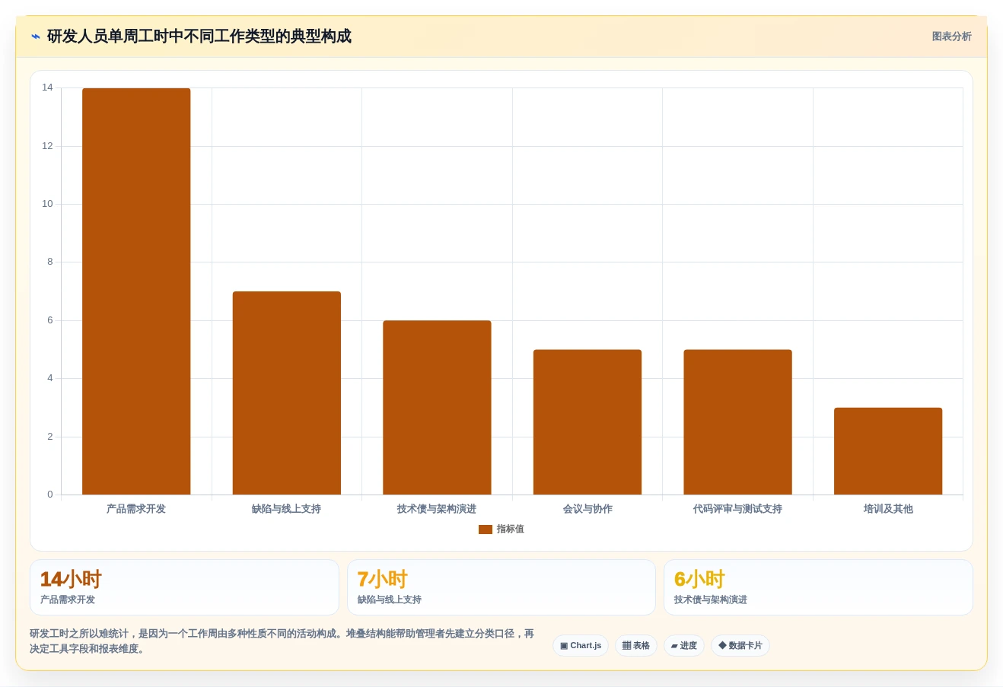This screenshot has width=1003, height=687.
Task: Click the 会议与协作 bar
Action: [587, 422]
